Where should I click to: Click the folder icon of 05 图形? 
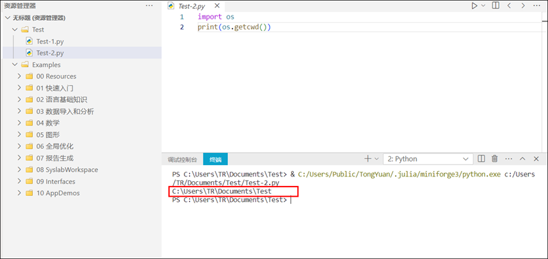[30, 135]
